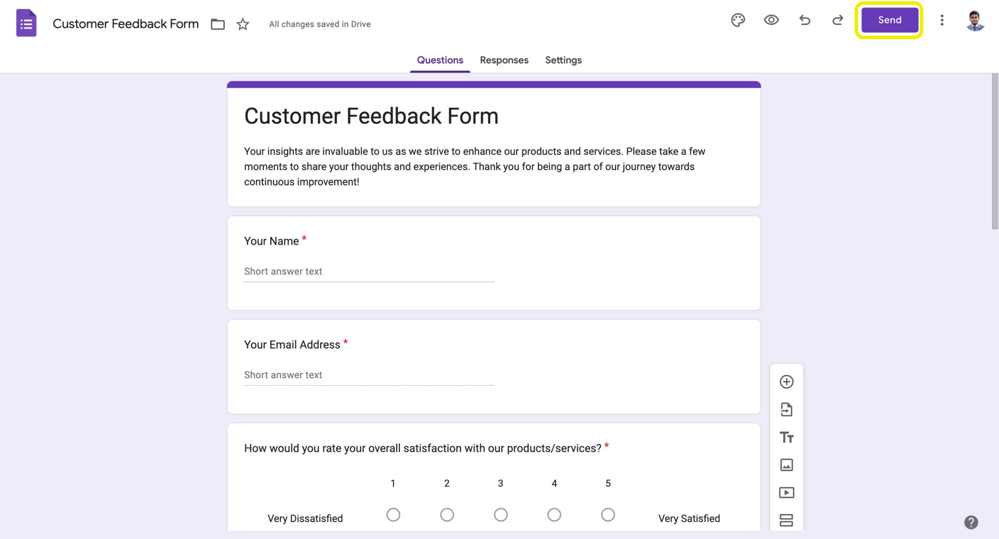This screenshot has height=539, width=999.
Task: Open the Settings tab
Action: (x=563, y=60)
